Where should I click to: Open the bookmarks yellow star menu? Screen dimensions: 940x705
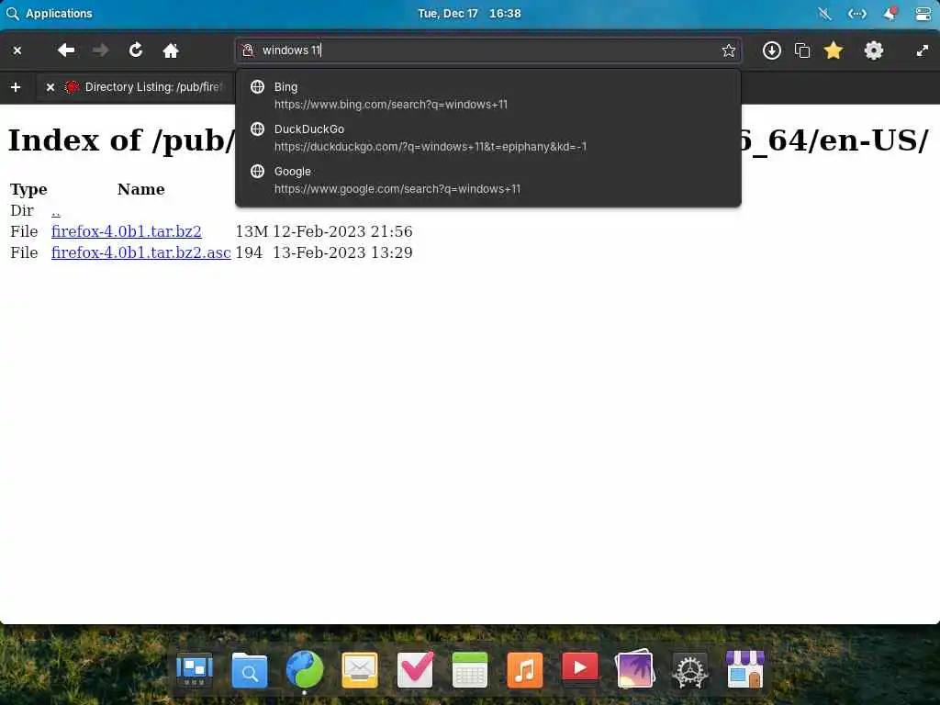click(x=834, y=50)
